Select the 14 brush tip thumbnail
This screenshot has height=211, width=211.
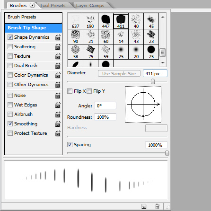pyautogui.click(x=121, y=36)
